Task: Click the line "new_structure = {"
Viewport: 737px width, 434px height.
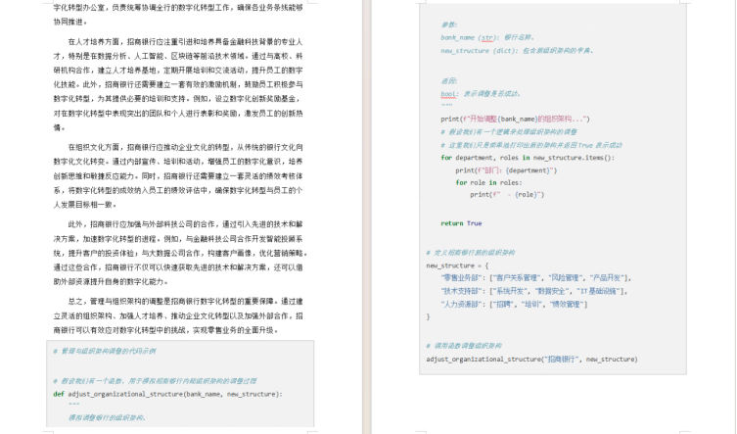Action: 457,265
